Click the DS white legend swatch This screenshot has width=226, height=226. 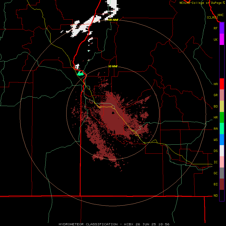222,151
